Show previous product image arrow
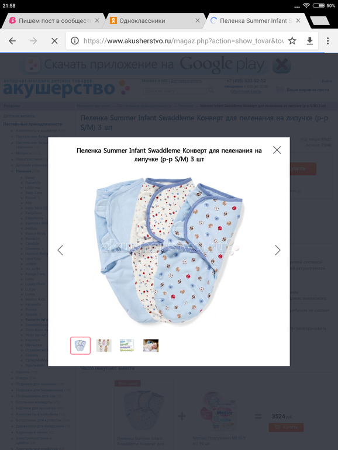The height and width of the screenshot is (450, 338). pos(60,250)
